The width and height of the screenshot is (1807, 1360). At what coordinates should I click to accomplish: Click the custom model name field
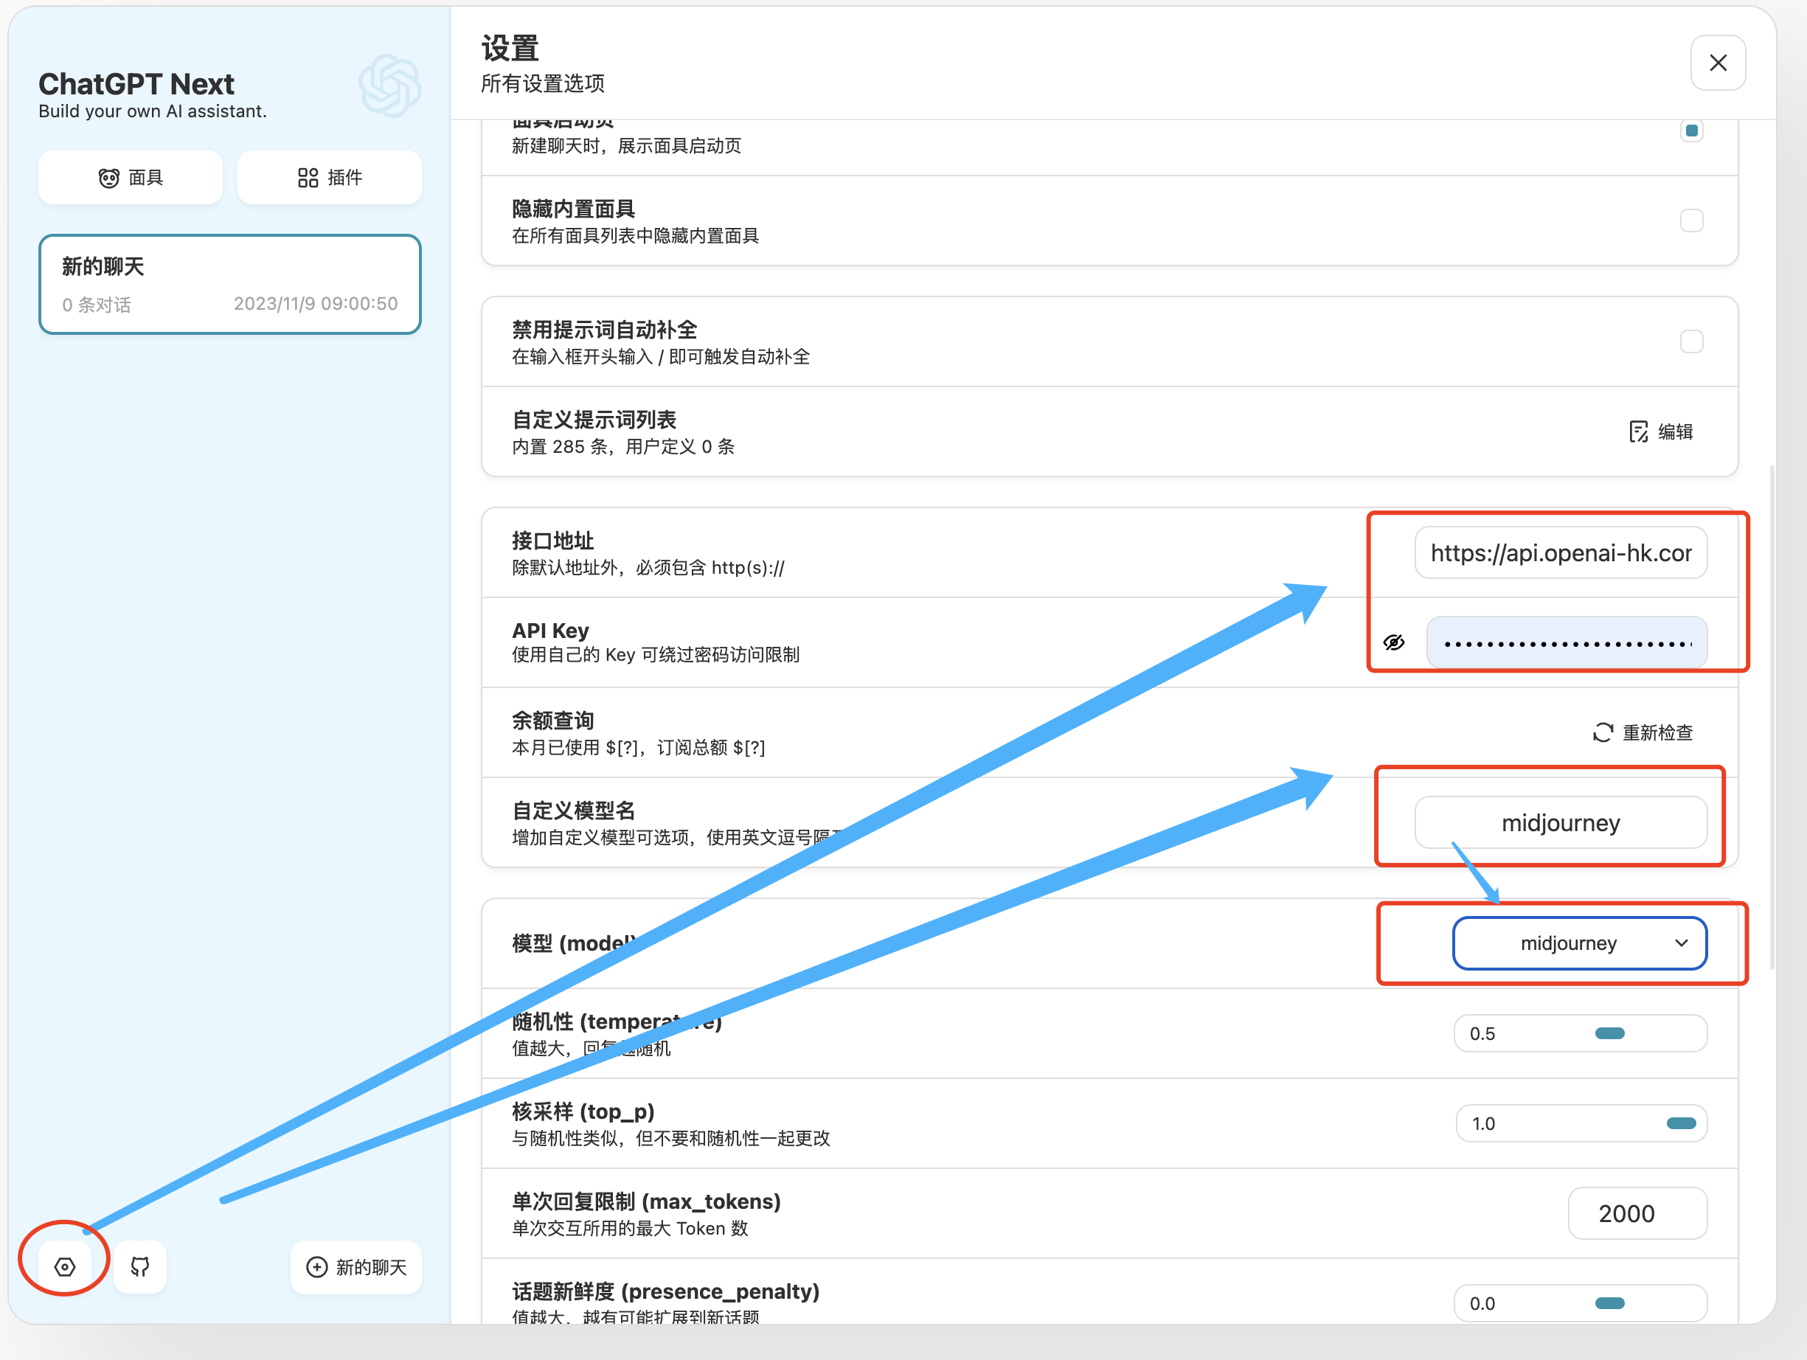[x=1561, y=822]
